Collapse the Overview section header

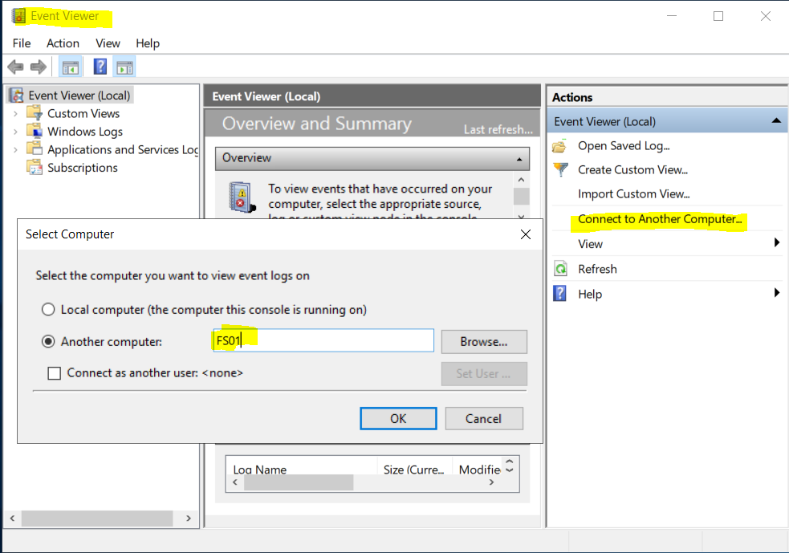coord(520,158)
